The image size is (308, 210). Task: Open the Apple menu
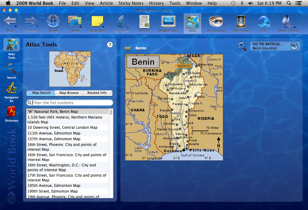8,3
